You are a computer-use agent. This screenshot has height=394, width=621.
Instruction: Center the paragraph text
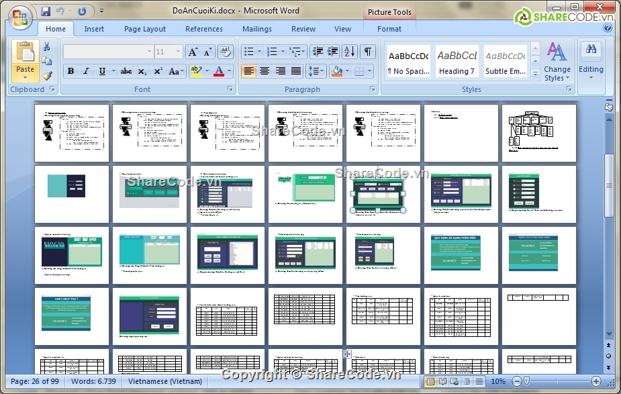click(x=264, y=71)
